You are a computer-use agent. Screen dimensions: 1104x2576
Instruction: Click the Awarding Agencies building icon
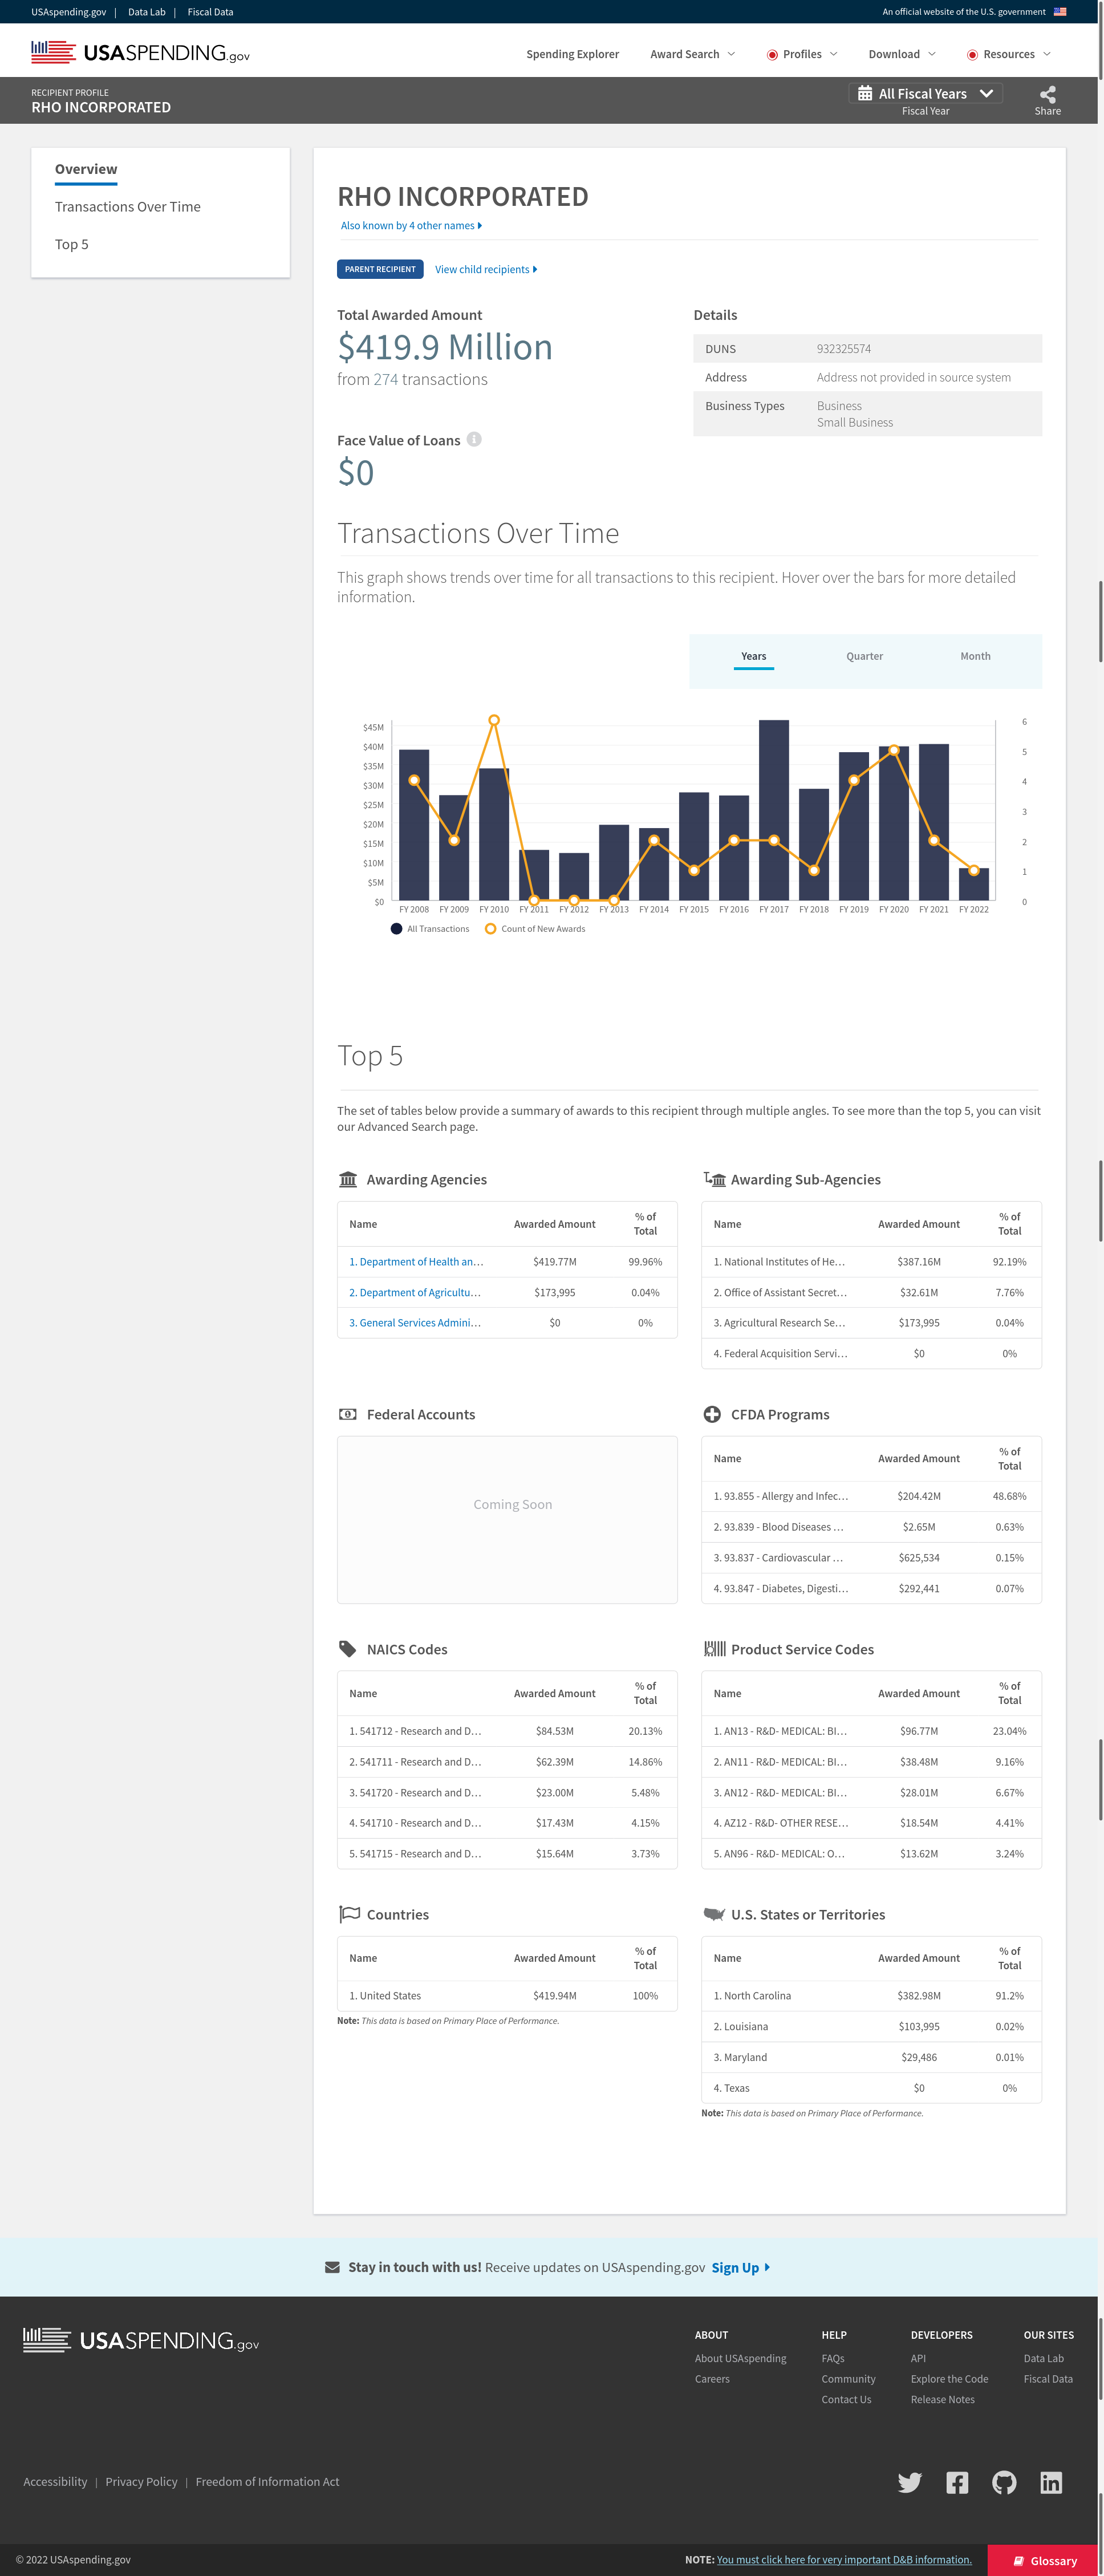point(348,1179)
